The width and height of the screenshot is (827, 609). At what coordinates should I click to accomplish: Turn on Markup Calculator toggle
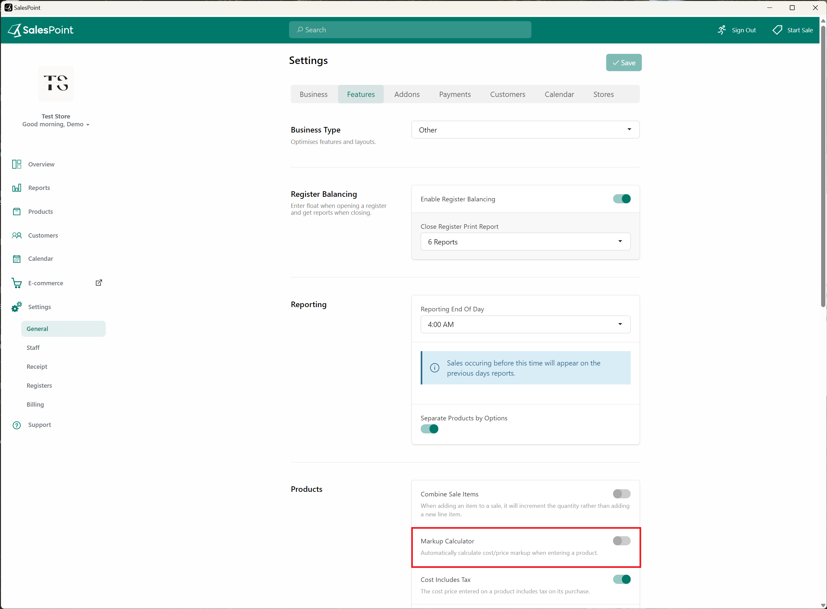click(622, 541)
